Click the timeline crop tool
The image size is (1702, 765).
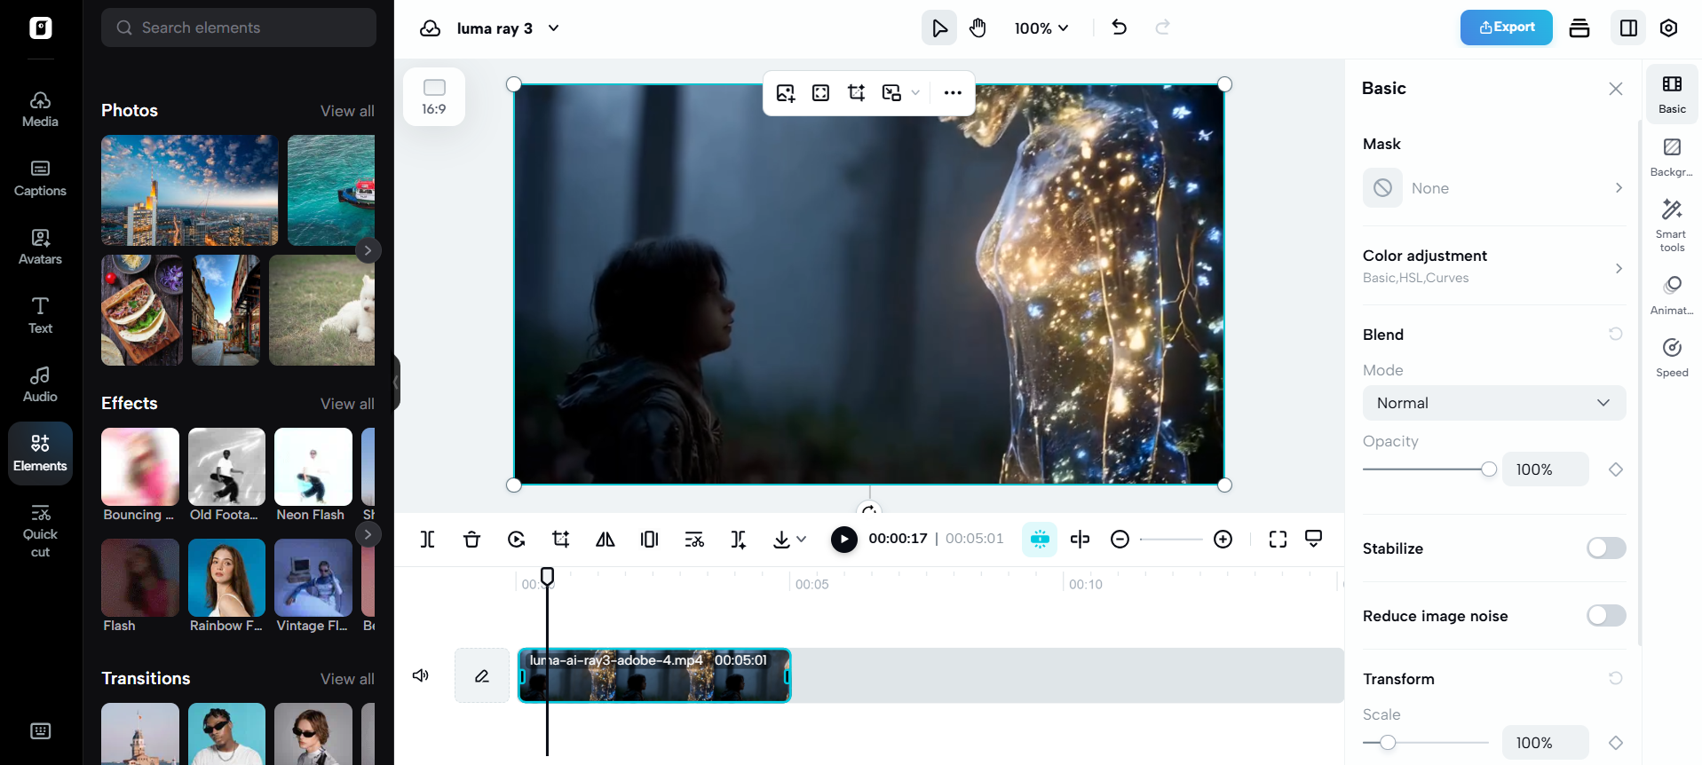(560, 540)
